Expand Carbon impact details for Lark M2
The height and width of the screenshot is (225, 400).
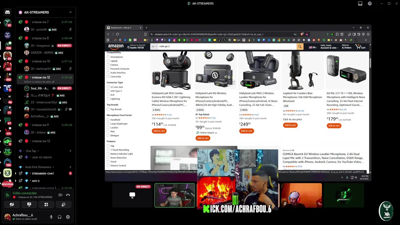tap(207, 133)
